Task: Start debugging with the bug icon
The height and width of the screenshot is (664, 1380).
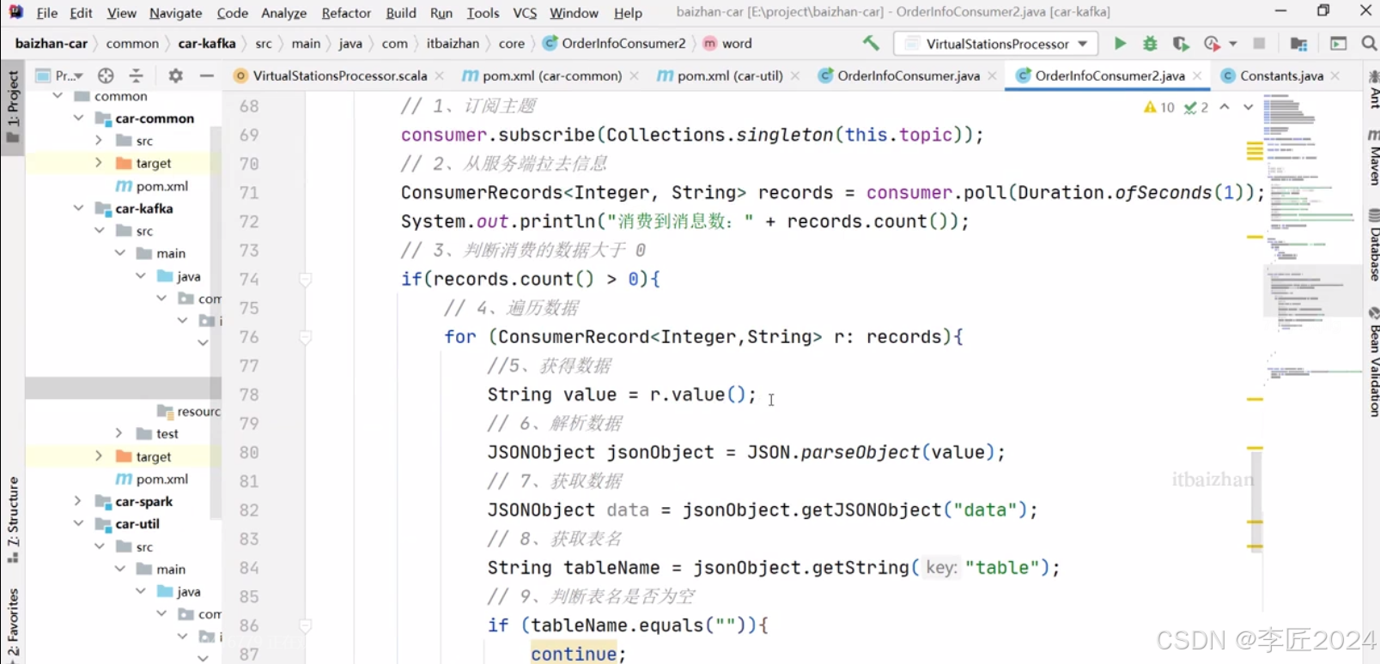Action: 1150,43
